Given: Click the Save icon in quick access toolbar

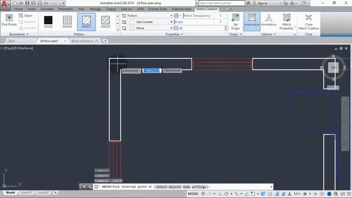Looking at the screenshot, I should (27, 3).
